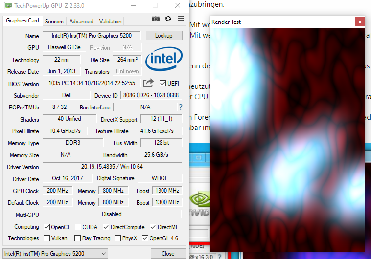
Task: Click the GPU-Z title bar app icon
Action: 8,5
